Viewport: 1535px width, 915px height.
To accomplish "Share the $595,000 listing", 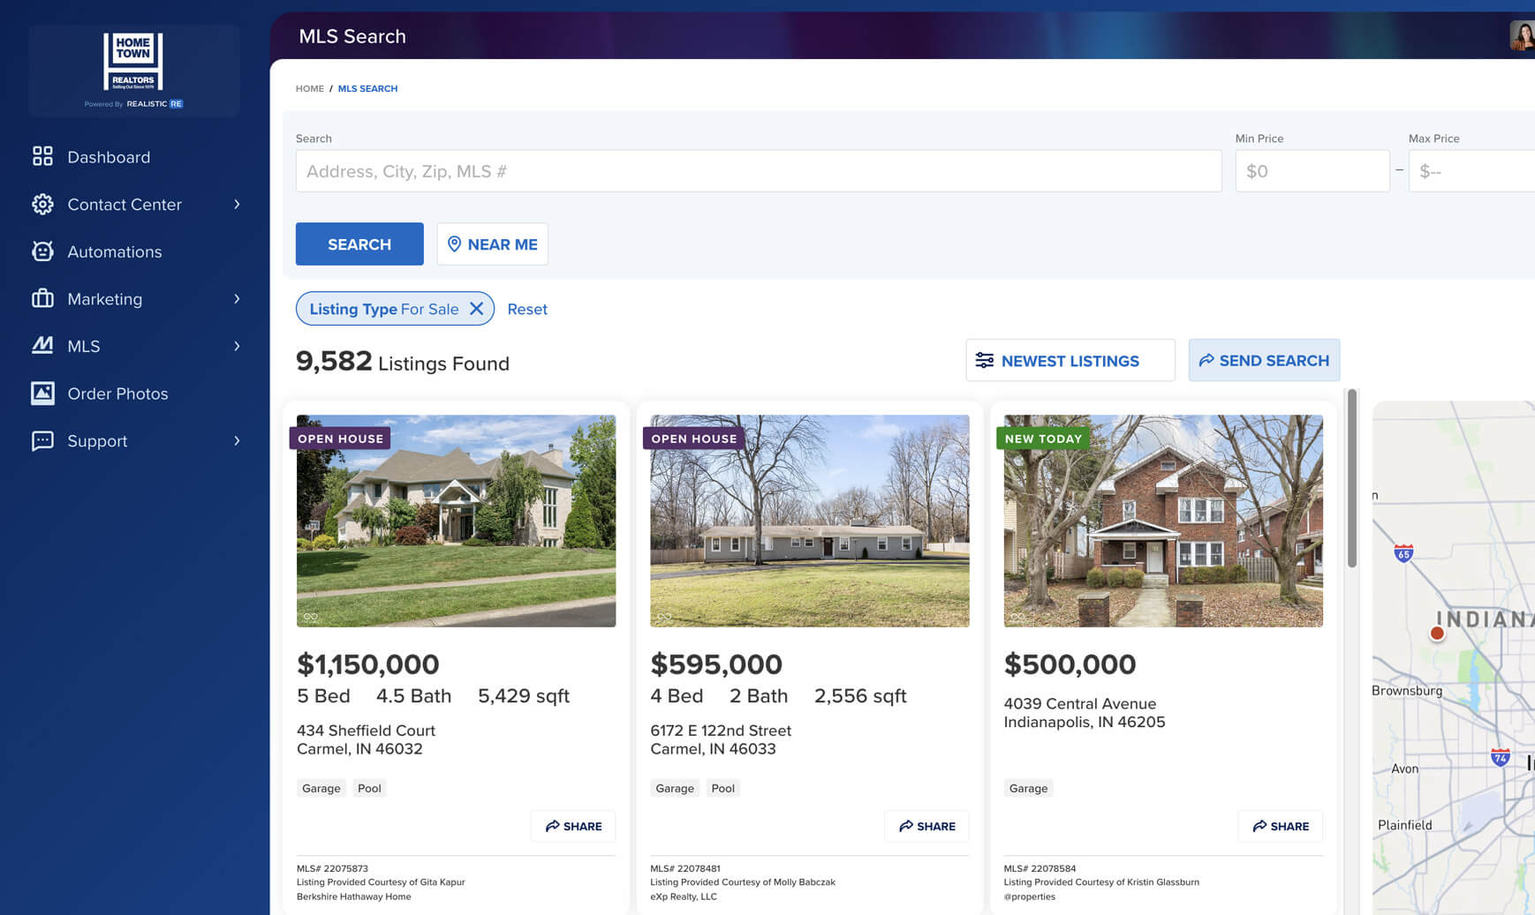I will [926, 826].
